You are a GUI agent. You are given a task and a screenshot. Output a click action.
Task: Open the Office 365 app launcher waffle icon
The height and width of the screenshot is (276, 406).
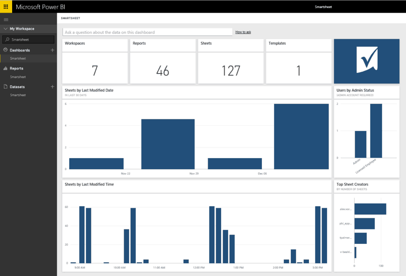[x=6, y=7]
